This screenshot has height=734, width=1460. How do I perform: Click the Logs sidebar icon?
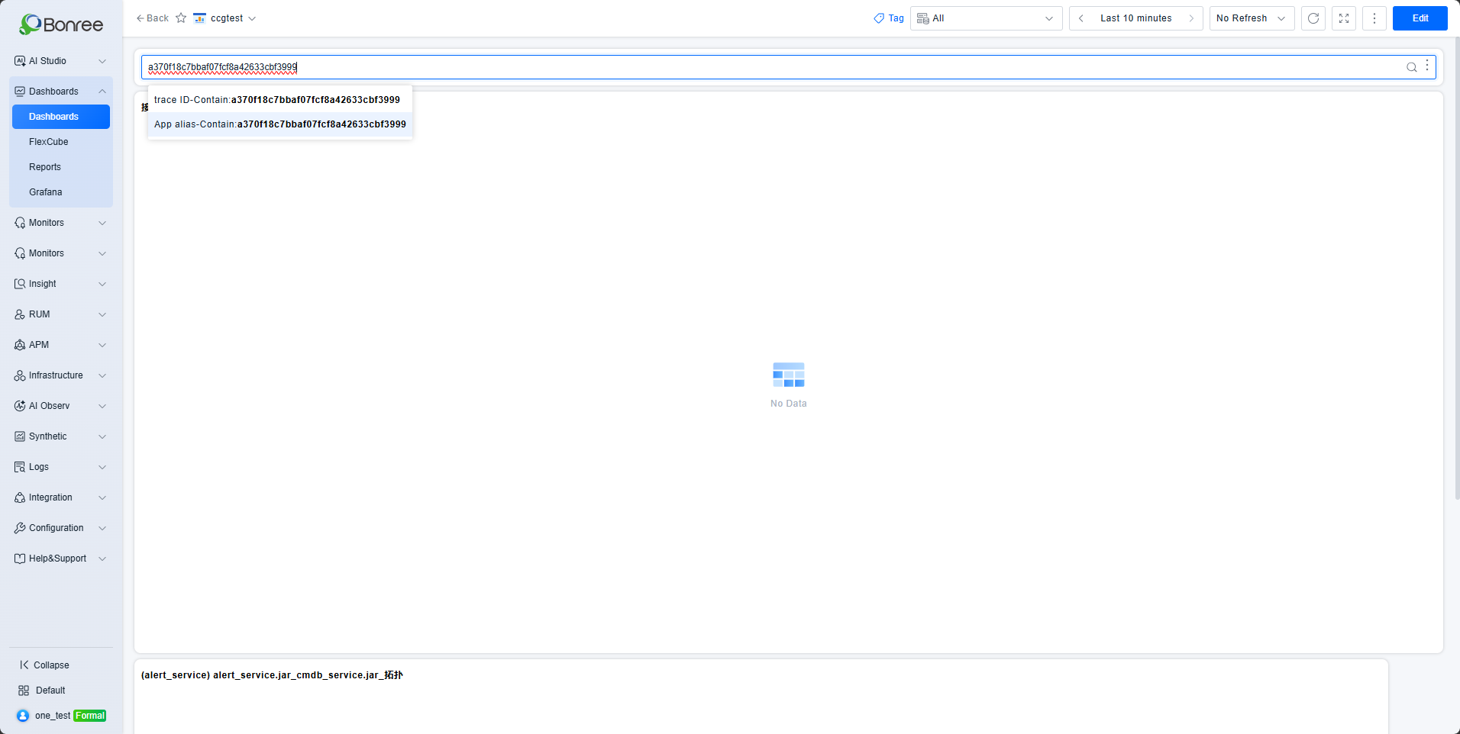click(20, 467)
